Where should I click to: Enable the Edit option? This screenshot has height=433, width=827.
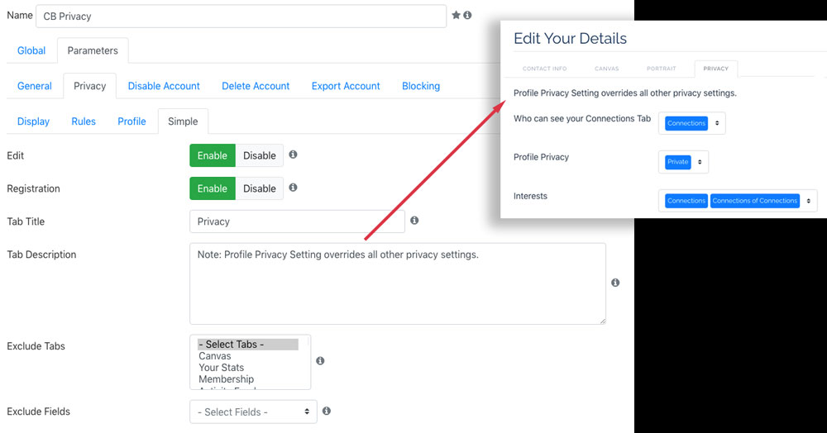pyautogui.click(x=213, y=155)
